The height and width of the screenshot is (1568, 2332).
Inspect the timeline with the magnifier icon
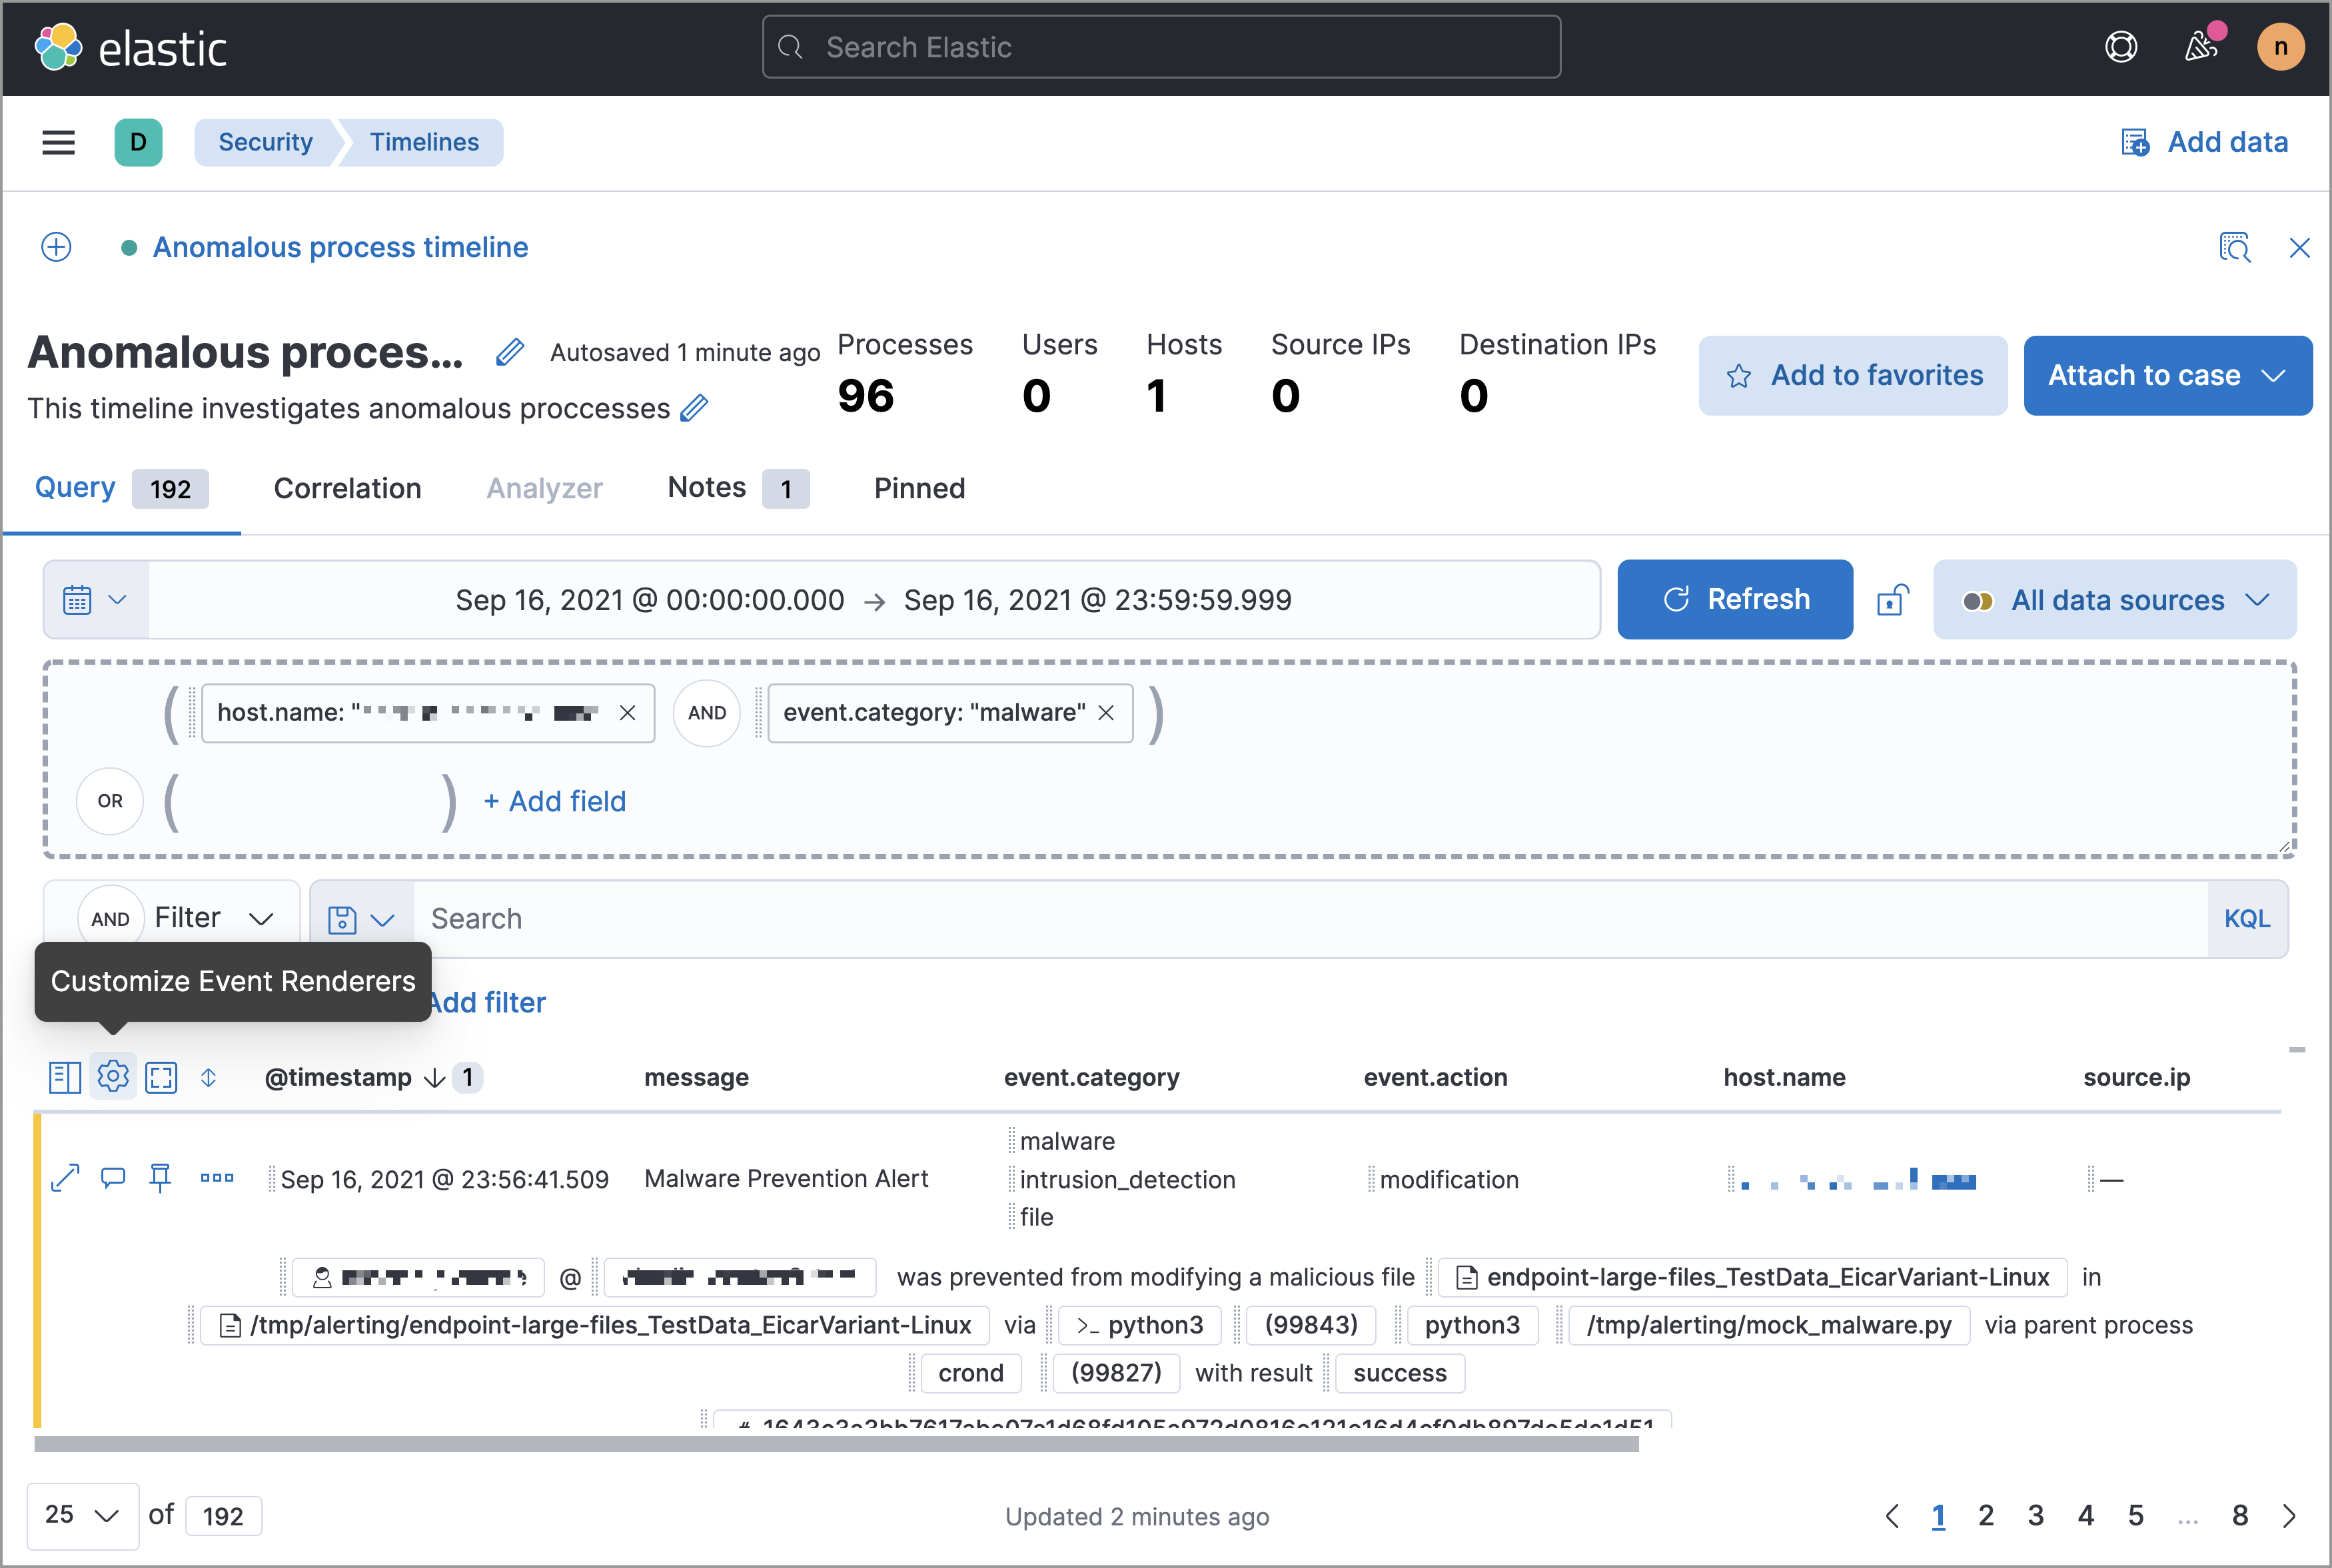click(2235, 247)
